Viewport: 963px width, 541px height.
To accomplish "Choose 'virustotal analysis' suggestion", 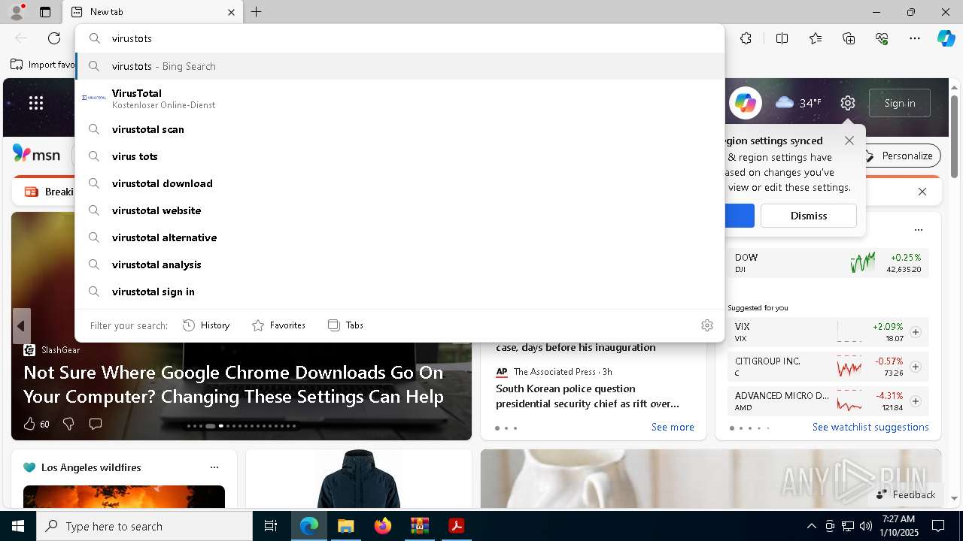I will 400,264.
